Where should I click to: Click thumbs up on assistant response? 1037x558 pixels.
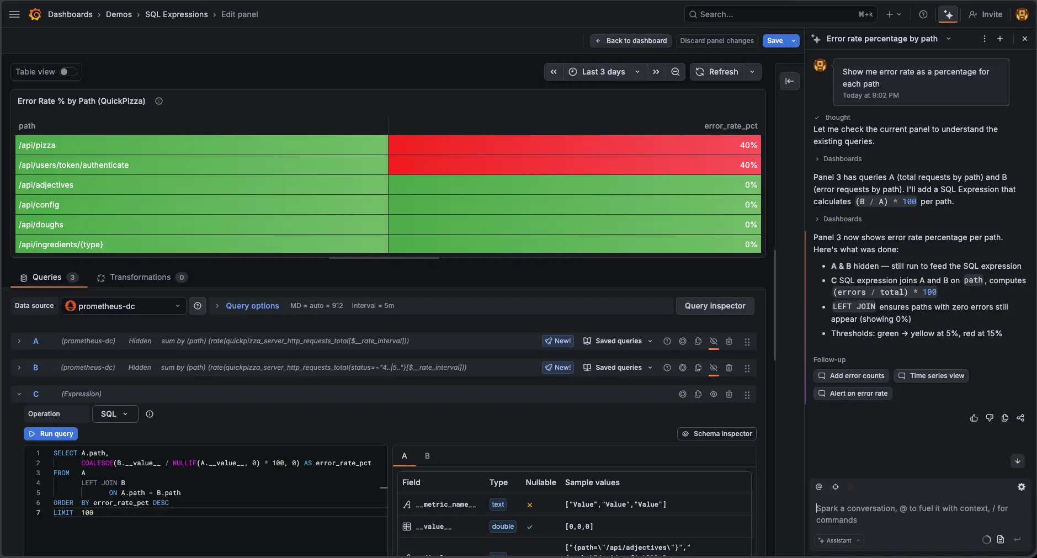(974, 418)
